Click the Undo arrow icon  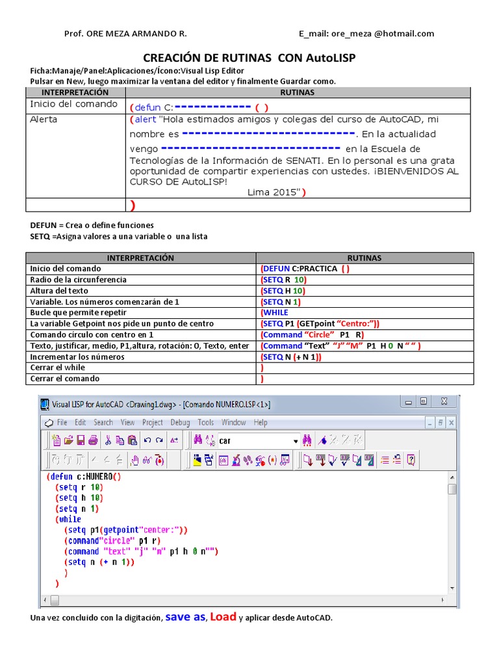point(147,440)
